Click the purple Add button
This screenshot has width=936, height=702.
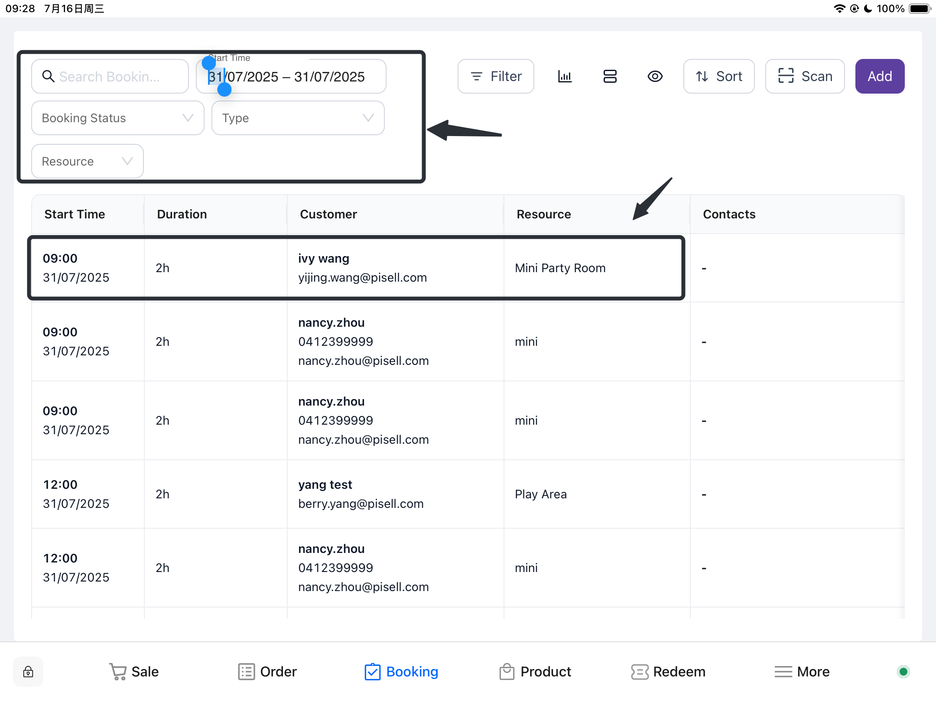tap(880, 76)
